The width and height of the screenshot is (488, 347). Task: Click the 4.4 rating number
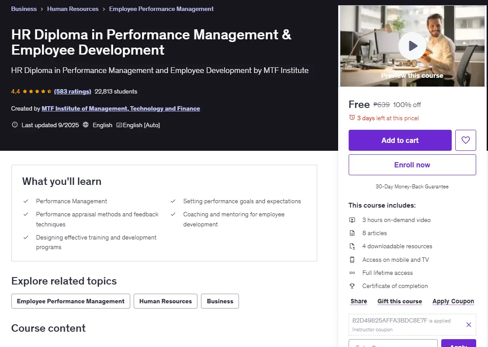click(16, 91)
